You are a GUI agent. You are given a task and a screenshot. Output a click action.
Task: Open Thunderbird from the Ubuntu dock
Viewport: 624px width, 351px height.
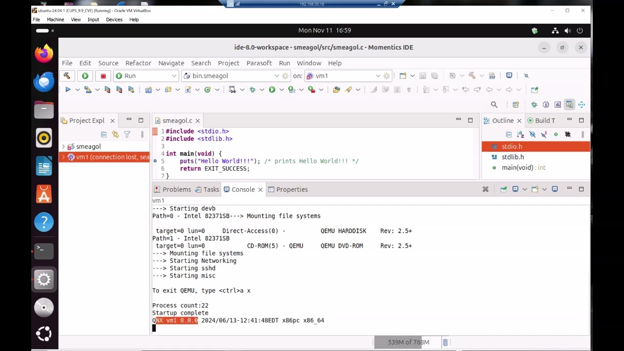44,81
